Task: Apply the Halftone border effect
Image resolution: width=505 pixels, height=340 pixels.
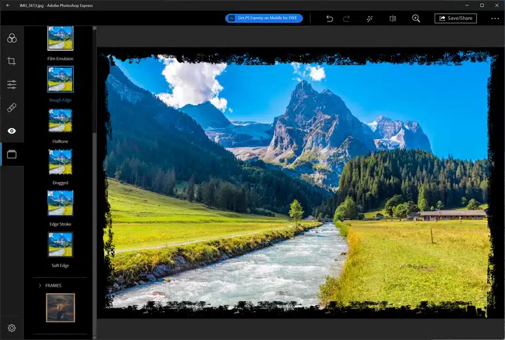Action: point(60,120)
